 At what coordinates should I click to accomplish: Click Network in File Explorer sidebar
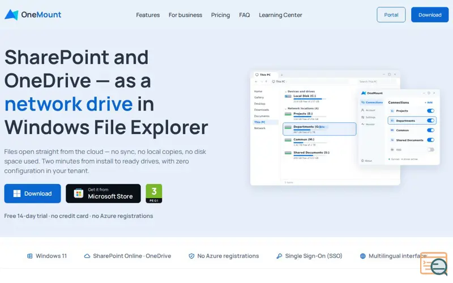coord(260,128)
